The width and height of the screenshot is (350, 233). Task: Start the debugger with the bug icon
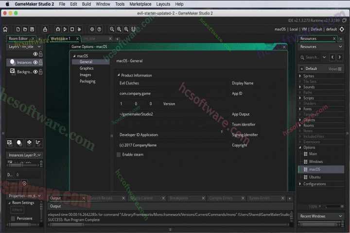[x=58, y=29]
